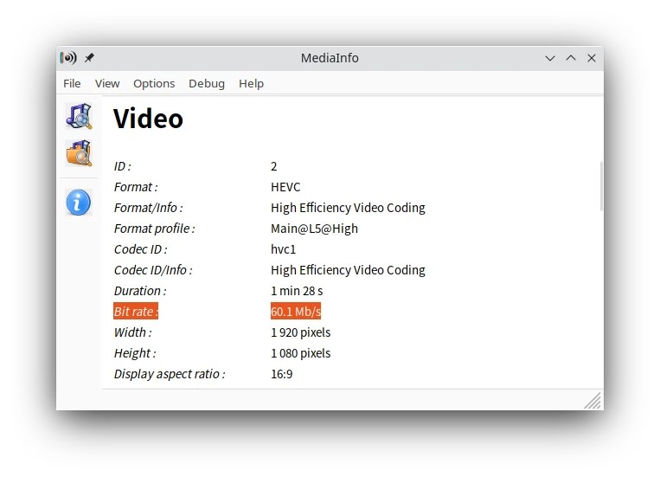660x477 pixels.
Task: Click the Format profile label
Action: (155, 229)
